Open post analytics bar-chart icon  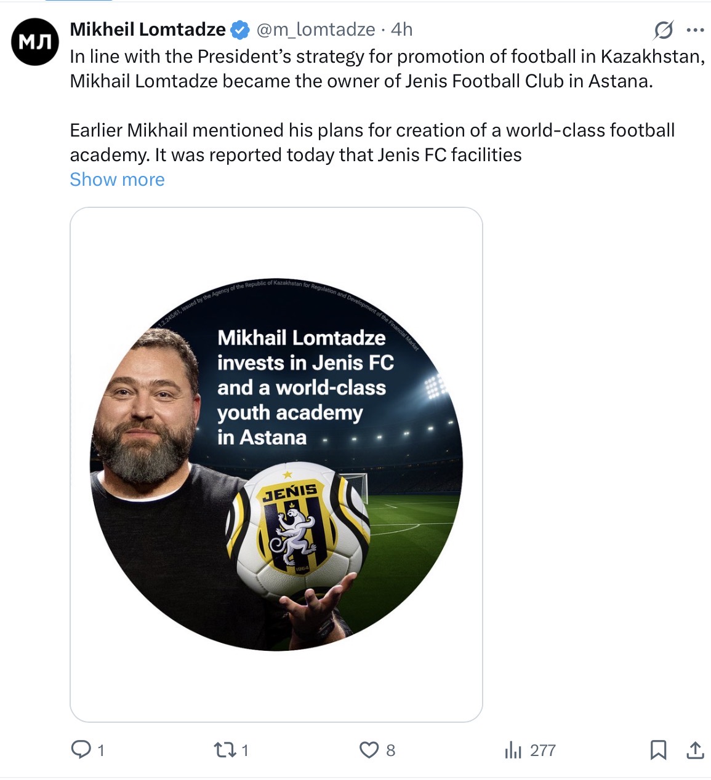click(513, 750)
